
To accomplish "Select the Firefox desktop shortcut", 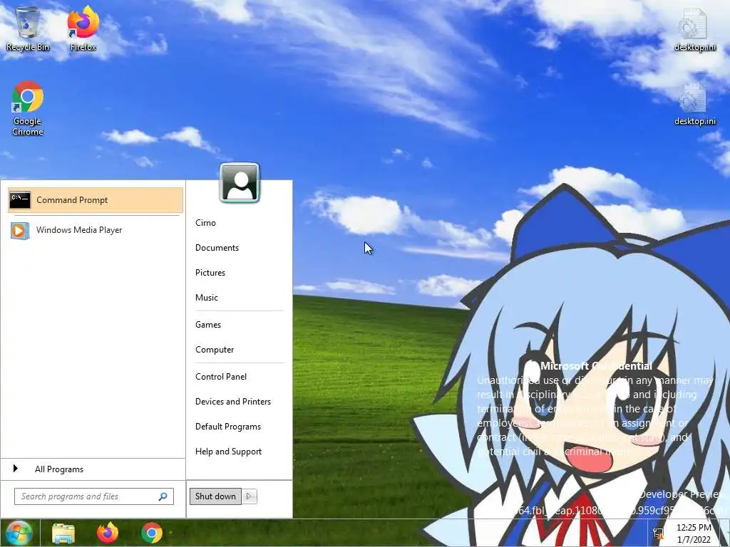I will 83,28.
